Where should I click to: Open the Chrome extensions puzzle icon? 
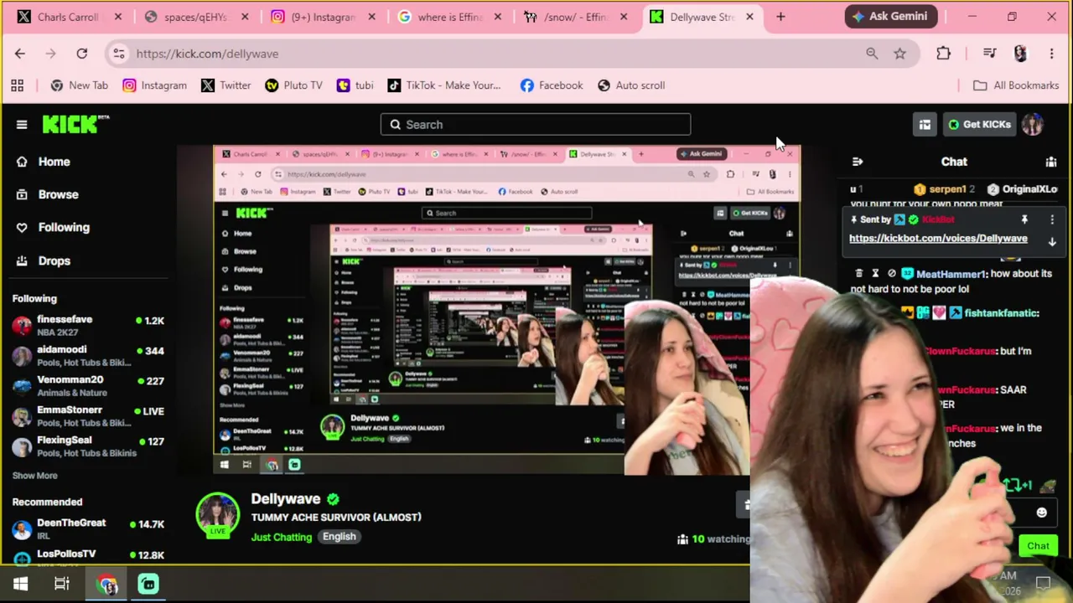[943, 54]
